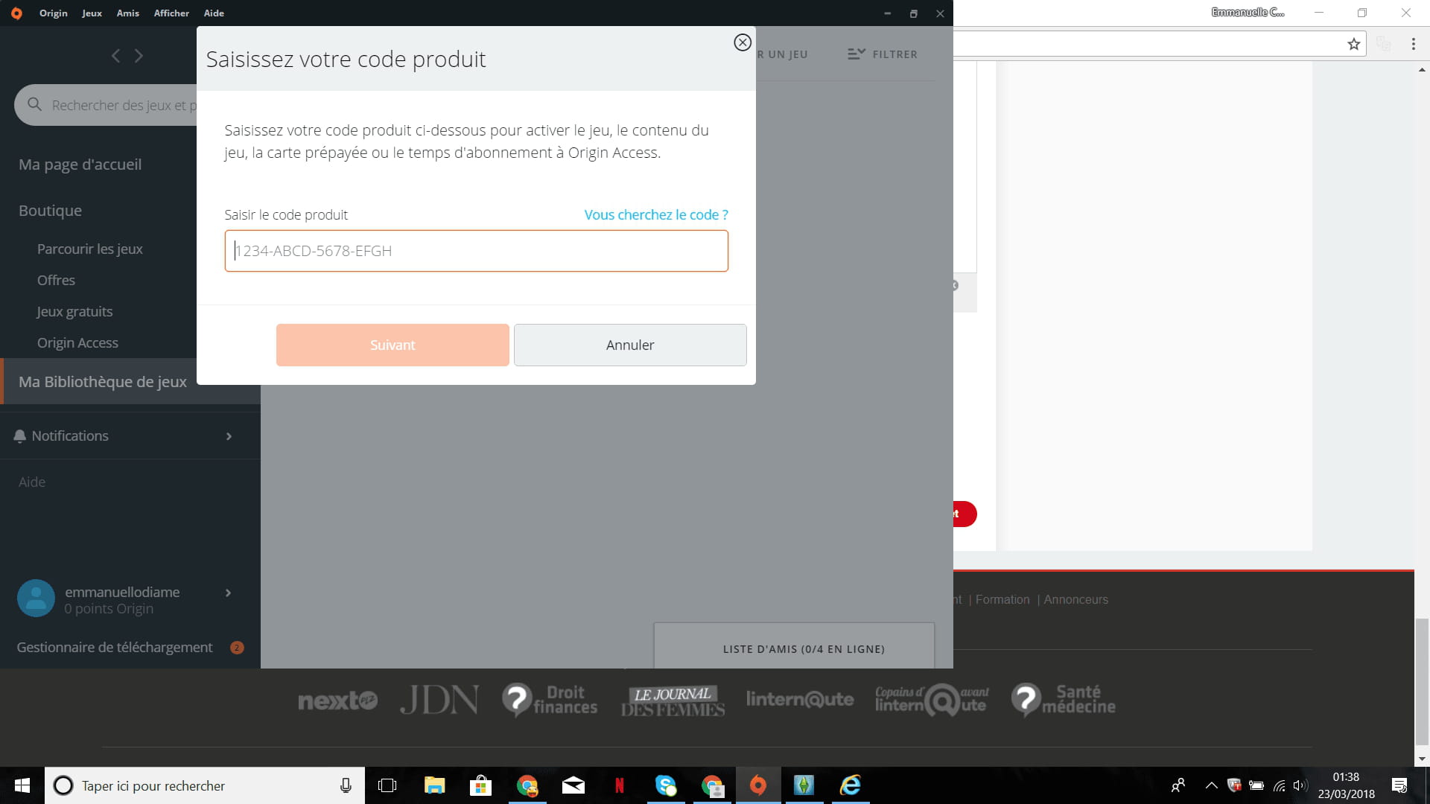The image size is (1430, 804).
Task: Click the microphone icon in taskbar search
Action: coord(346,785)
